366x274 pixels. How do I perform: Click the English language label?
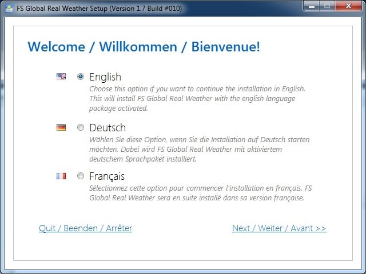click(x=105, y=77)
